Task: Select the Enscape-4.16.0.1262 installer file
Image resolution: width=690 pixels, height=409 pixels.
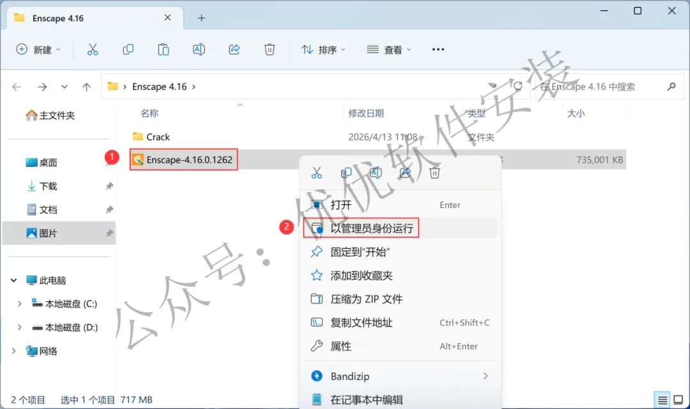Action: (x=183, y=160)
